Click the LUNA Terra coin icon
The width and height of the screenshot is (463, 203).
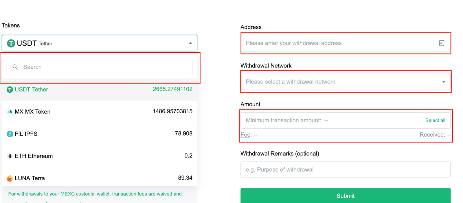(x=10, y=178)
